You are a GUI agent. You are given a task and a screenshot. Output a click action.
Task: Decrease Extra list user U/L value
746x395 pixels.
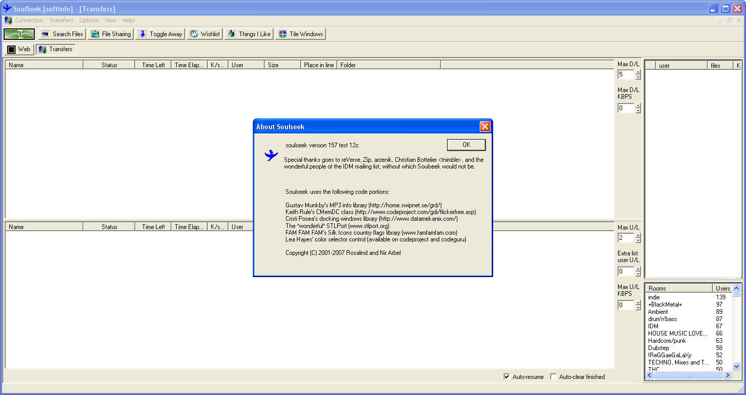(638, 274)
